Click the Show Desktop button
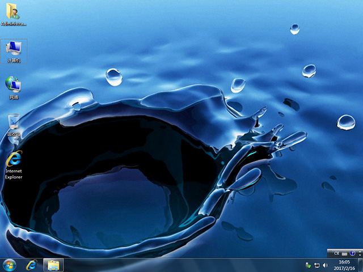363x272 pixels. pyautogui.click(x=360, y=265)
